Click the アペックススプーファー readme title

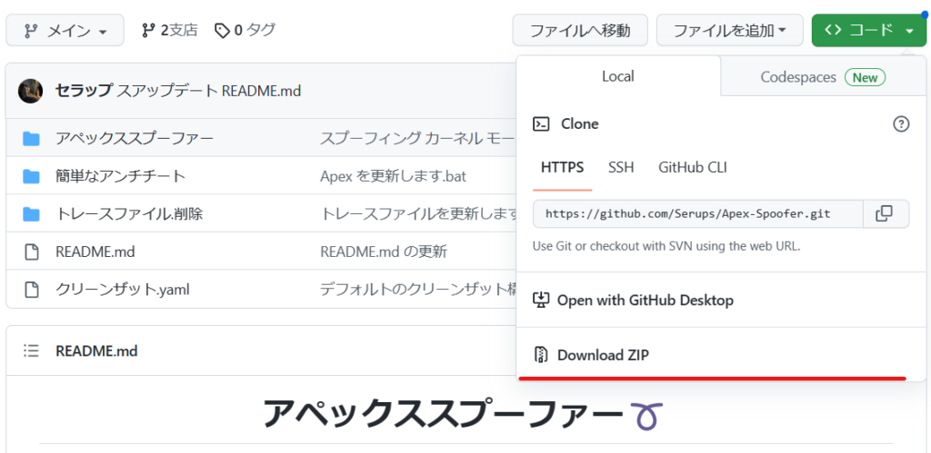[444, 414]
